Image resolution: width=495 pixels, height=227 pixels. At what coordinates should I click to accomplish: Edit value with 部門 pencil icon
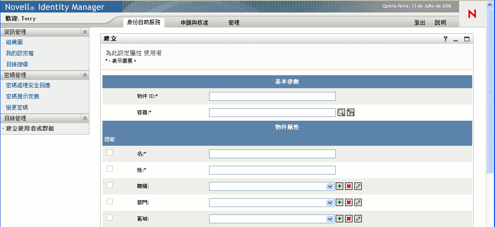(358, 202)
